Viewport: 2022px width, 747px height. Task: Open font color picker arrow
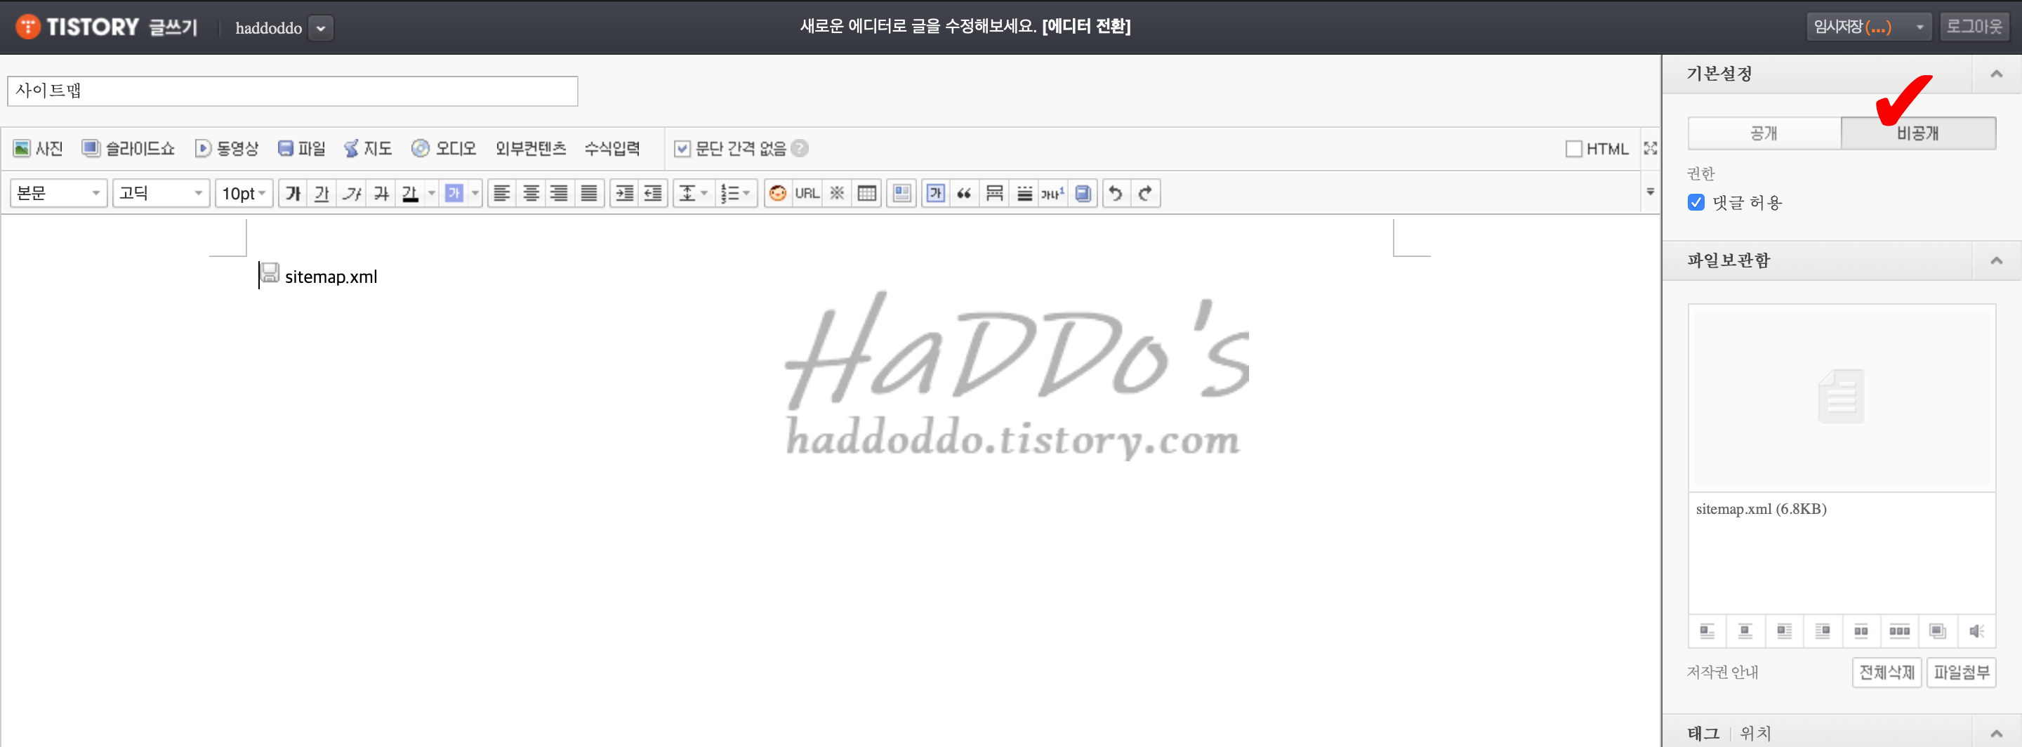click(431, 193)
